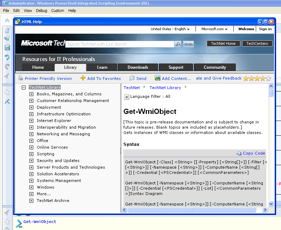Open the Debug menu
Screen dimensions: 281x230
pyautogui.click(x=42, y=11)
